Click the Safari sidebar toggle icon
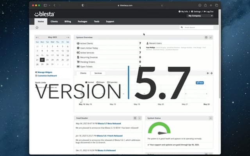Image resolution: width=250 pixels, height=156 pixels. tap(45, 5)
